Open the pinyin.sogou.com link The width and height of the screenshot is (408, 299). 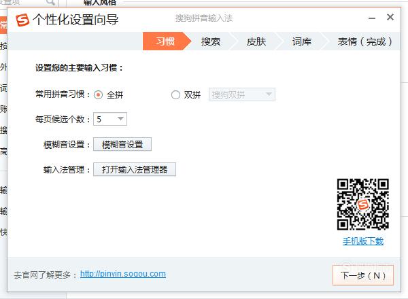pyautogui.click(x=123, y=274)
